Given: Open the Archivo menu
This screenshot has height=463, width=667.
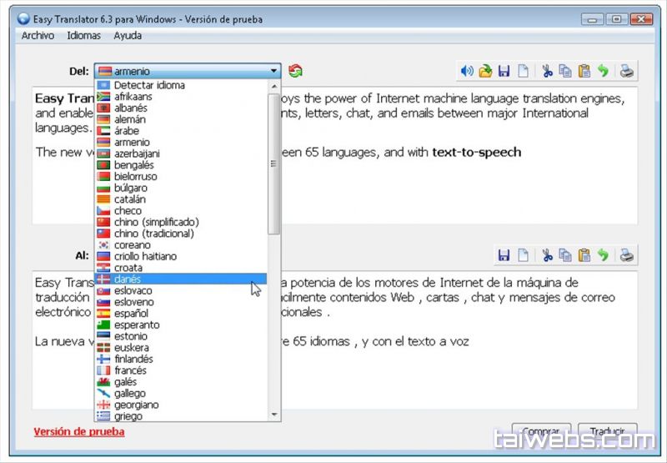Looking at the screenshot, I should (38, 36).
